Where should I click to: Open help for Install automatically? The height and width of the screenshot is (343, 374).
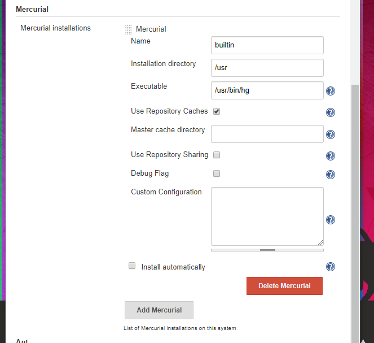click(x=331, y=267)
